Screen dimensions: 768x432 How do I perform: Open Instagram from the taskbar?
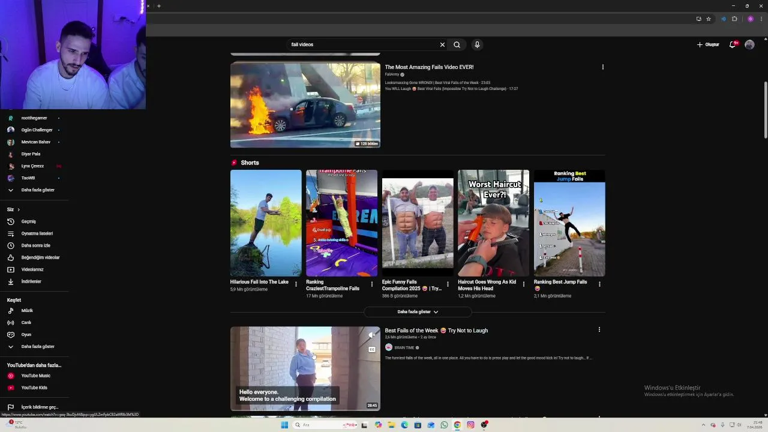click(x=470, y=425)
